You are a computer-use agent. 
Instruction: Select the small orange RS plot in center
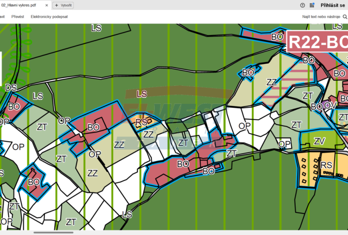click(x=141, y=122)
